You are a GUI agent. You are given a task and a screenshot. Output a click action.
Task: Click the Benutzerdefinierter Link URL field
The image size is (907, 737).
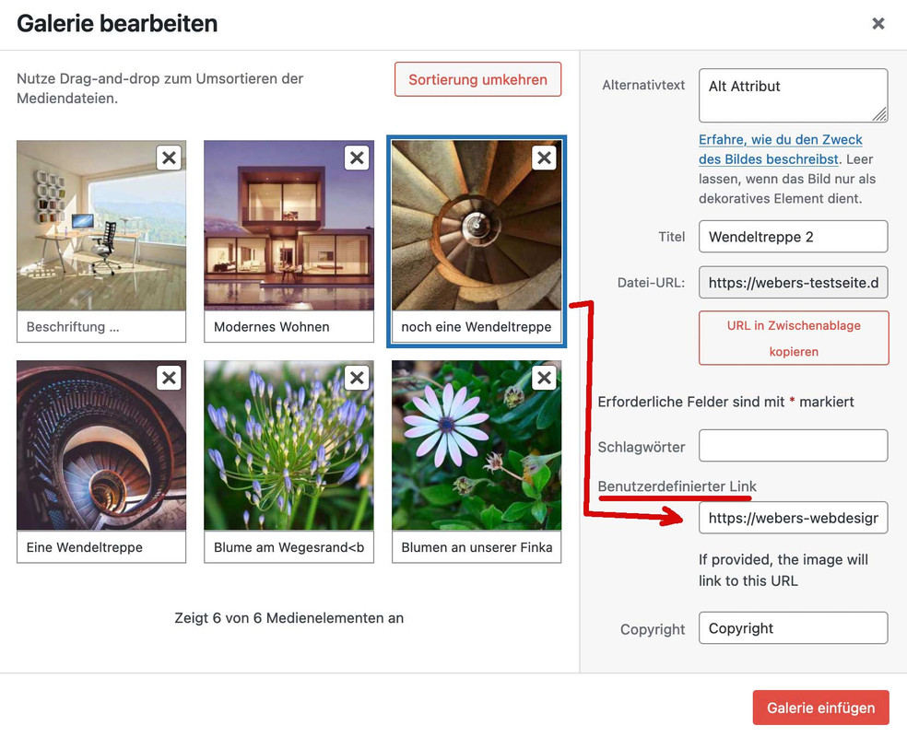coord(793,518)
